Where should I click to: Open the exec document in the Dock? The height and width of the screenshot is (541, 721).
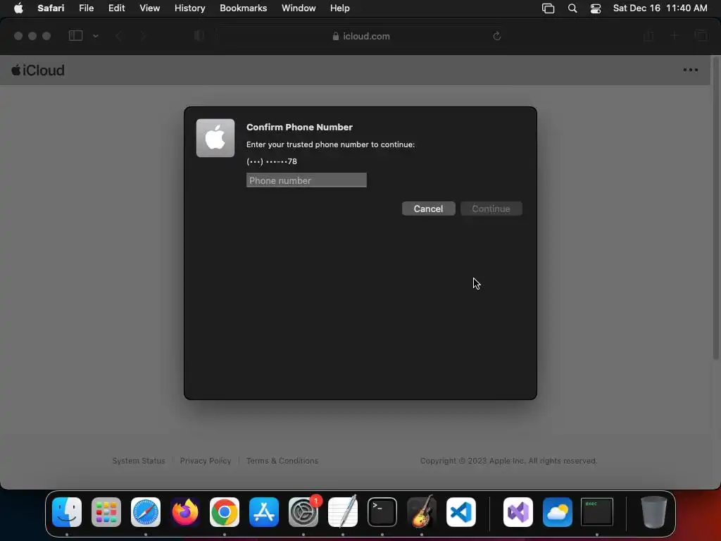tap(597, 512)
